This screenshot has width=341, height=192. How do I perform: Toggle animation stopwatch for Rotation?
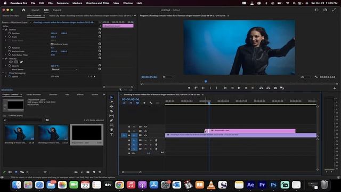[10, 47]
